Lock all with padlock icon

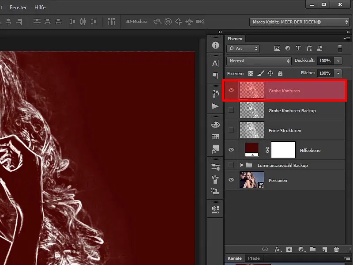280,73
